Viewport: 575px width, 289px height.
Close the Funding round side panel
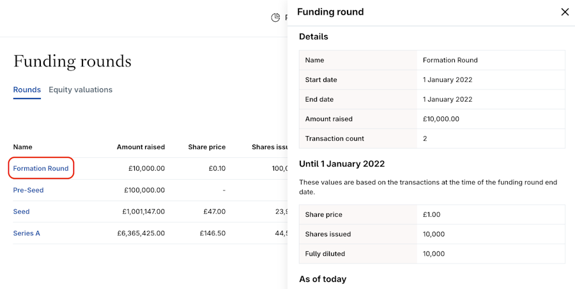click(565, 12)
